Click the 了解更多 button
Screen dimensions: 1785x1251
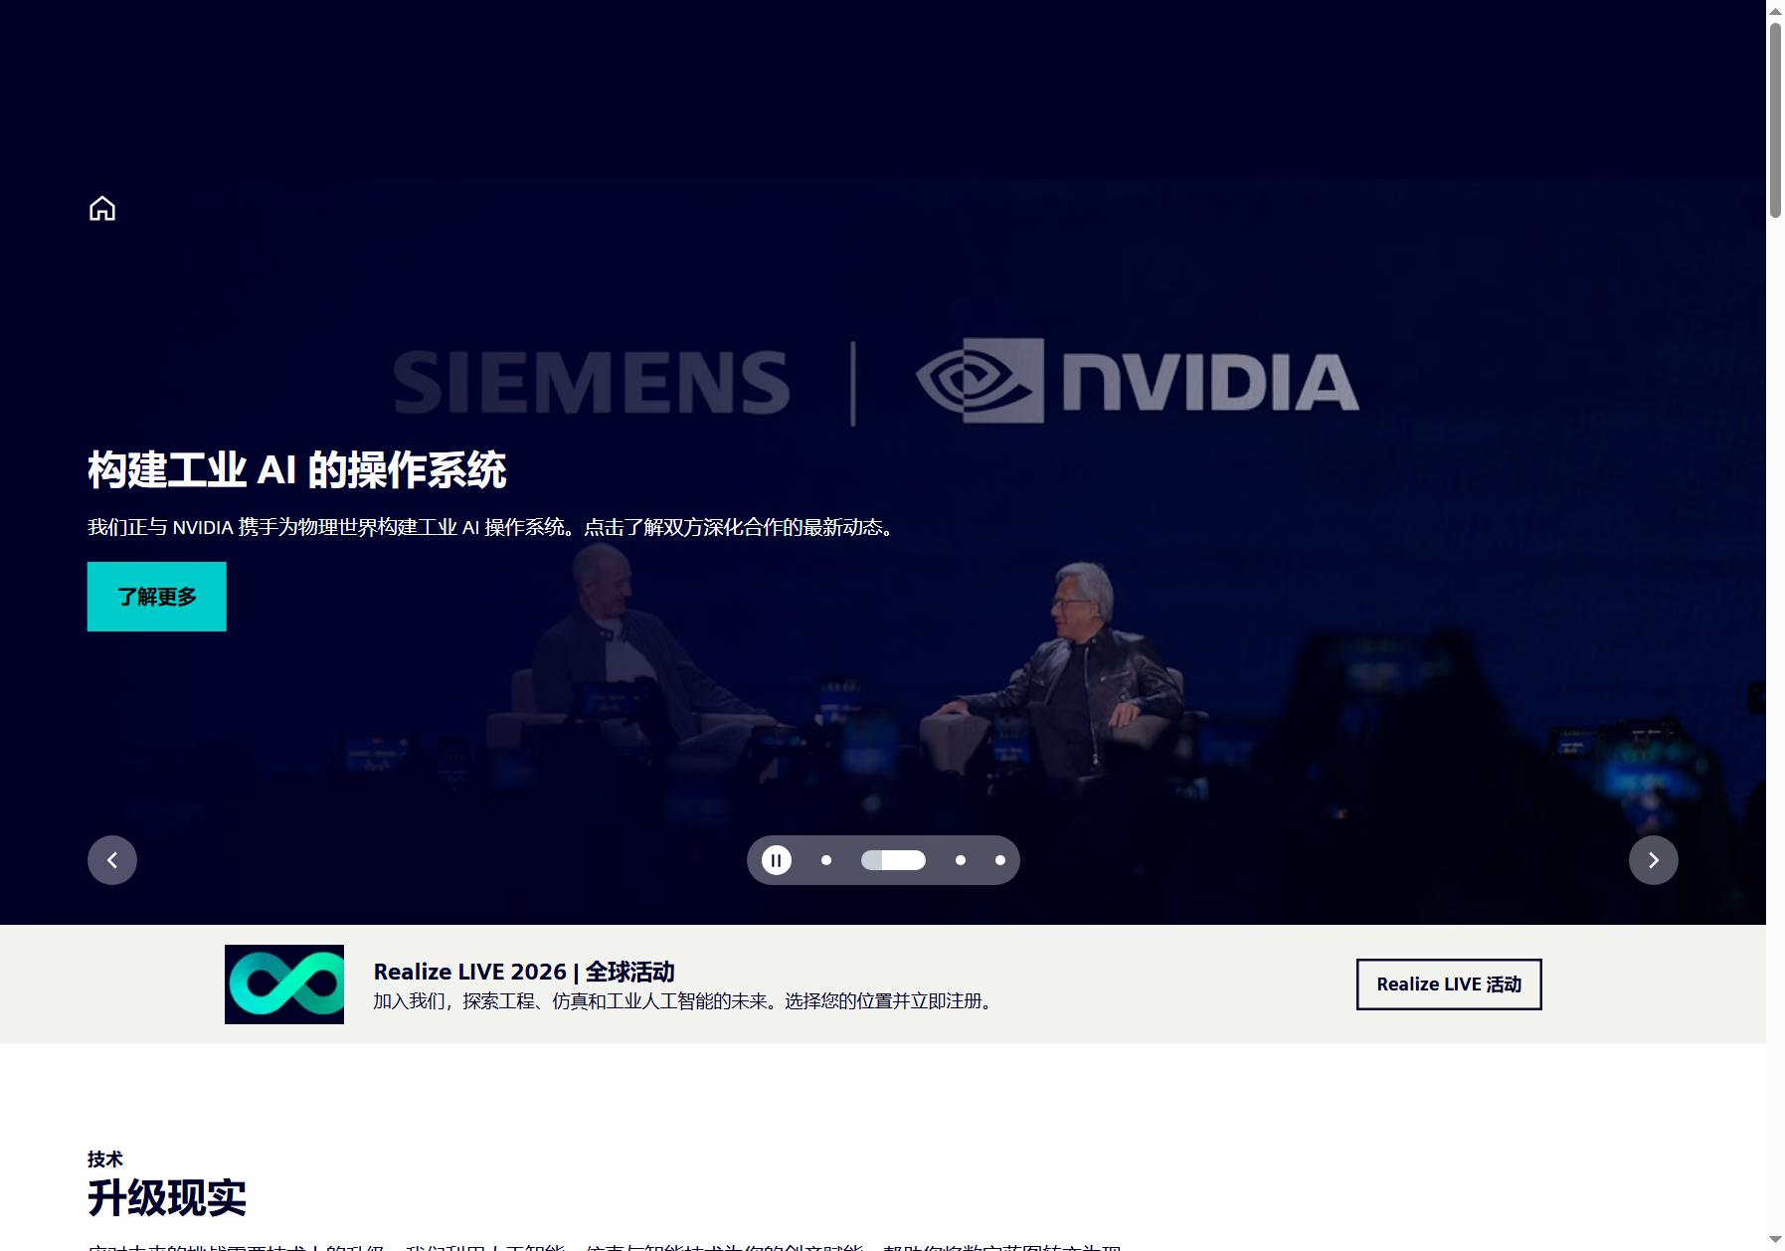pos(157,597)
